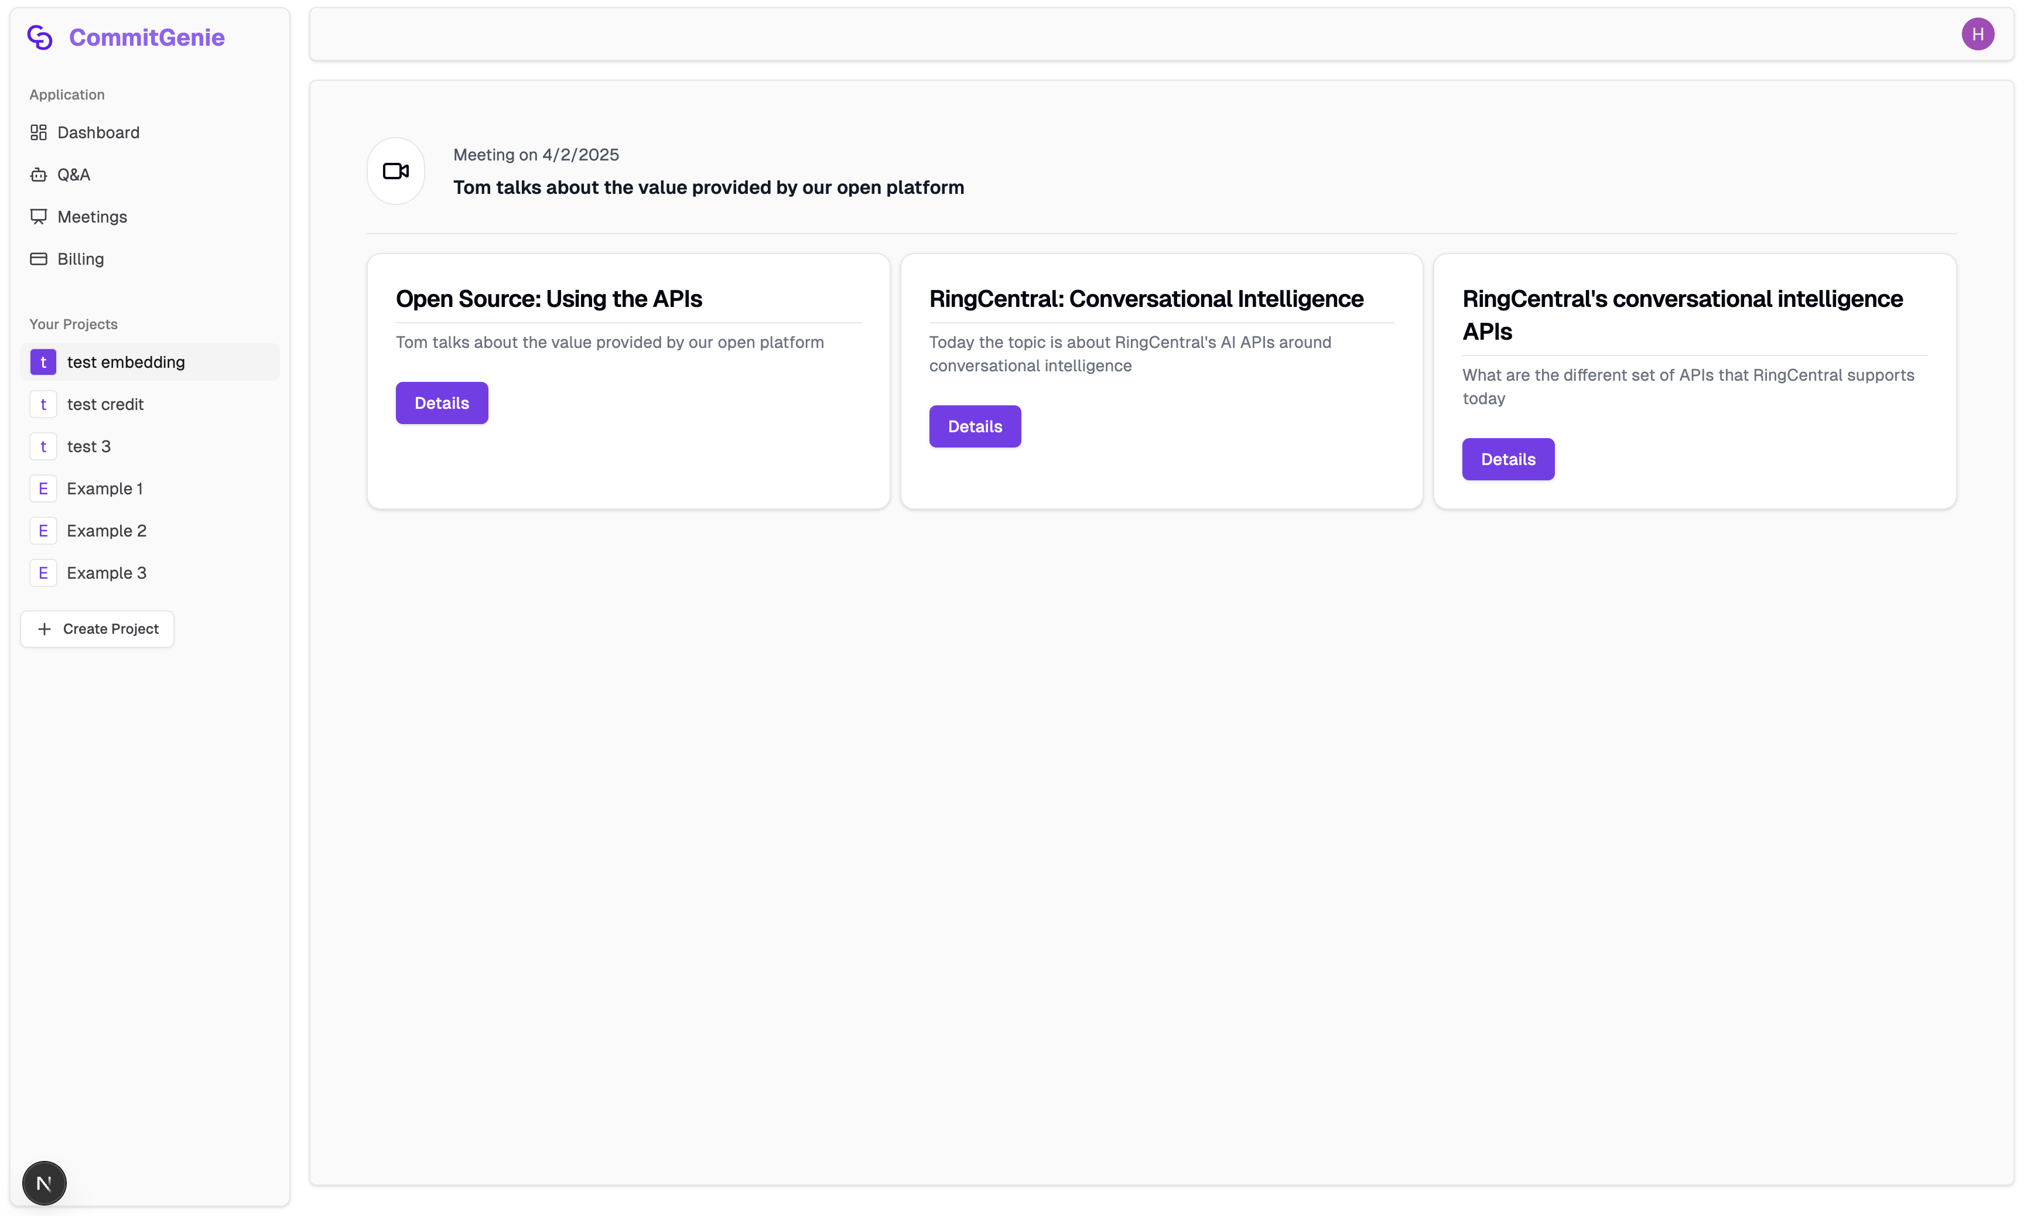Open Details for Open Source: Using the APIs
The width and height of the screenshot is (2024, 1216).
pyautogui.click(x=442, y=403)
